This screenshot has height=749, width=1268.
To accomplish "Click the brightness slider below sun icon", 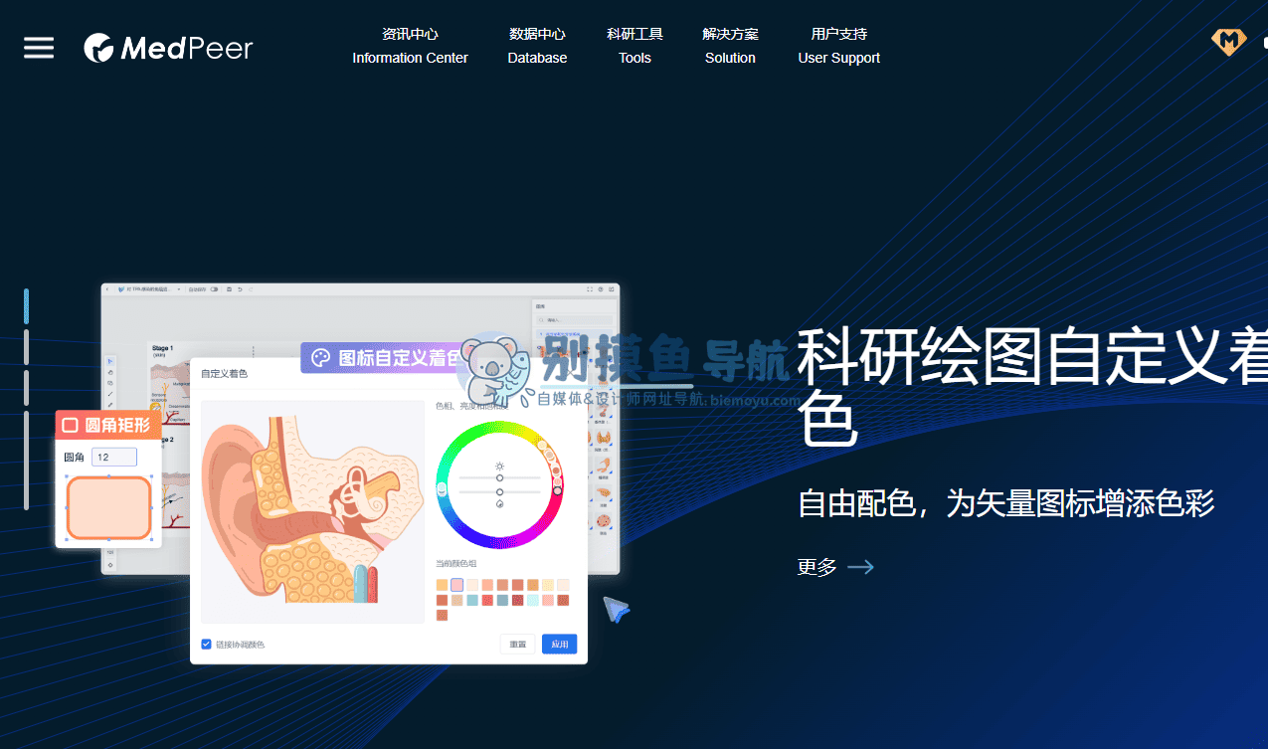I will click(499, 477).
